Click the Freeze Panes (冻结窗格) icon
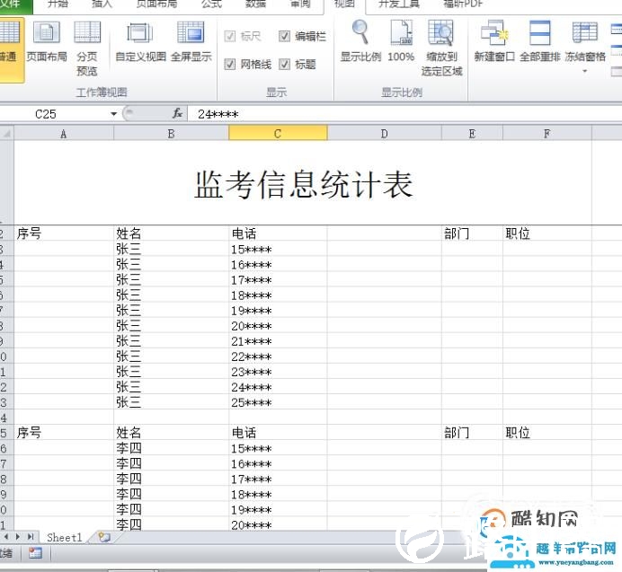 585,32
